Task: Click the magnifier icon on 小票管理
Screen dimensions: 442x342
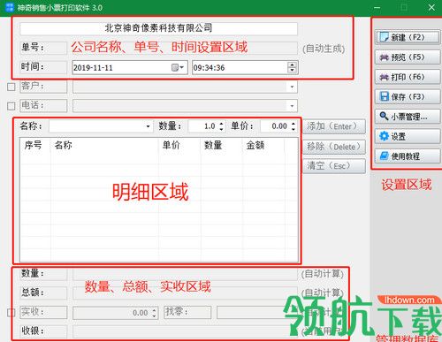Action: coord(384,116)
